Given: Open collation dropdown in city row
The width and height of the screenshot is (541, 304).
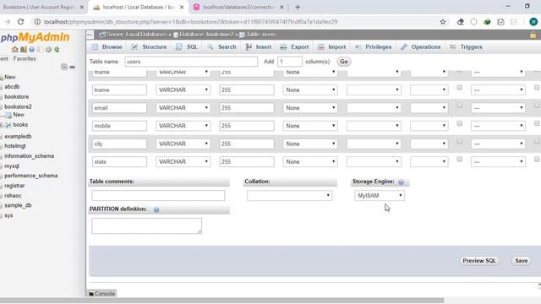Looking at the screenshot, I should (x=374, y=144).
